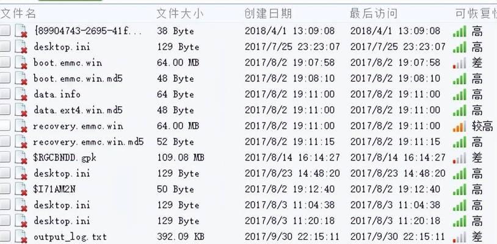Click the recovery.emmc.win file icon
497x244 pixels.
click(21, 126)
